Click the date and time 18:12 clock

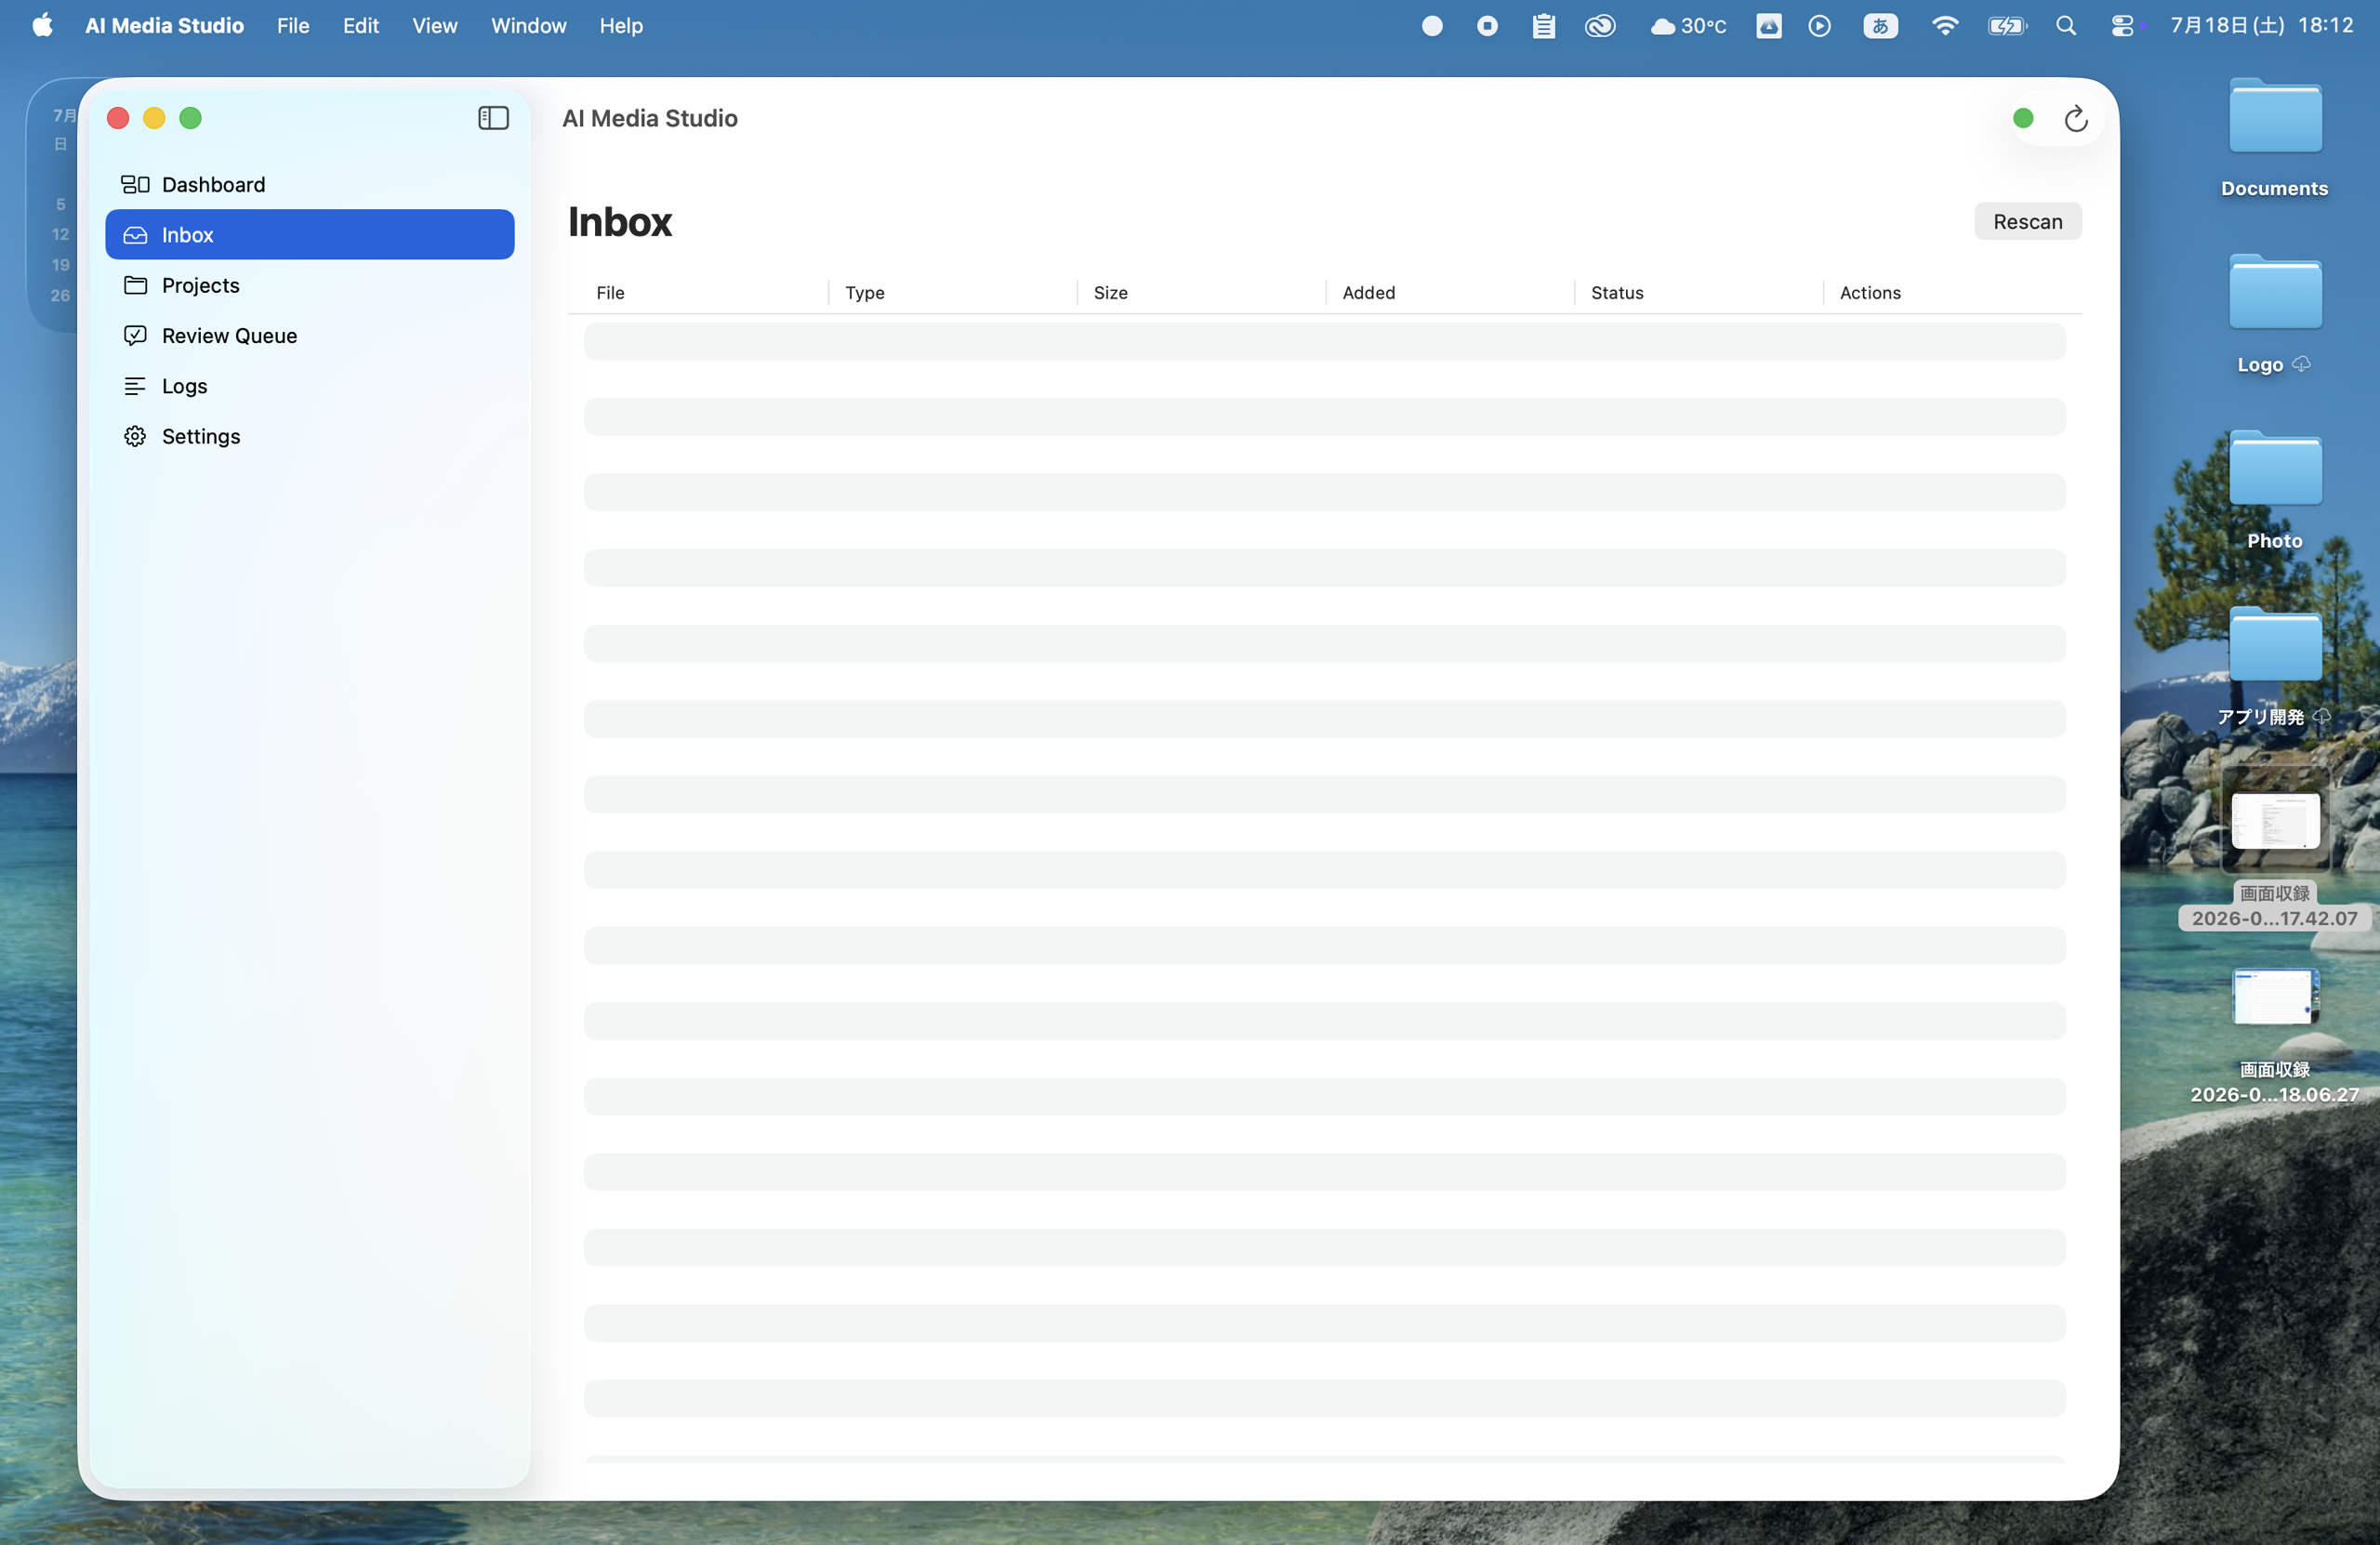[2261, 25]
